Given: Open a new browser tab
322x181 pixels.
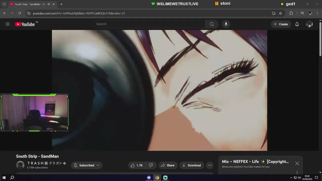Looking at the screenshot, I should [x=61, y=4].
